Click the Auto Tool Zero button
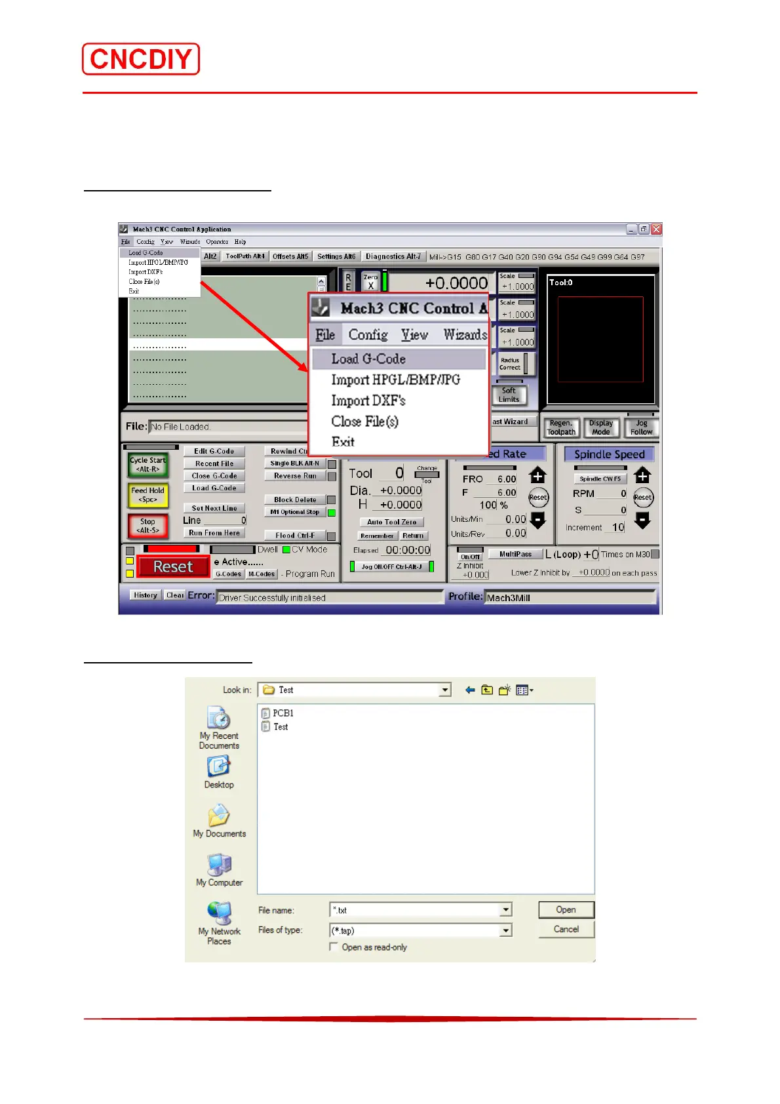Screen dimensions: 780x1104 pyautogui.click(x=391, y=522)
